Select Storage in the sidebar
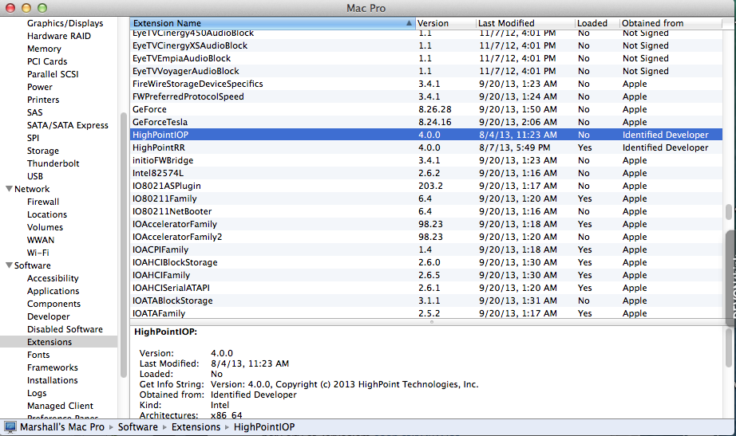This screenshot has height=436, width=736. (x=43, y=151)
